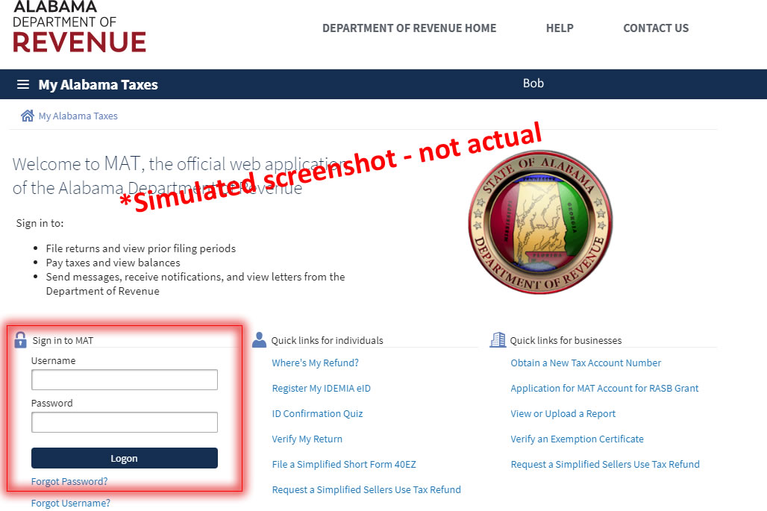Click the 'Sign in to:' text
767x511 pixels.
(40, 223)
